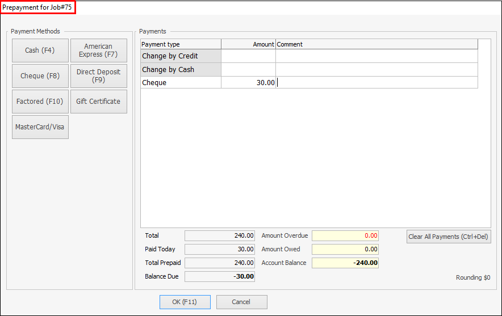Click the Balance Due field
Image resolution: width=502 pixels, height=316 pixels.
tap(220, 276)
